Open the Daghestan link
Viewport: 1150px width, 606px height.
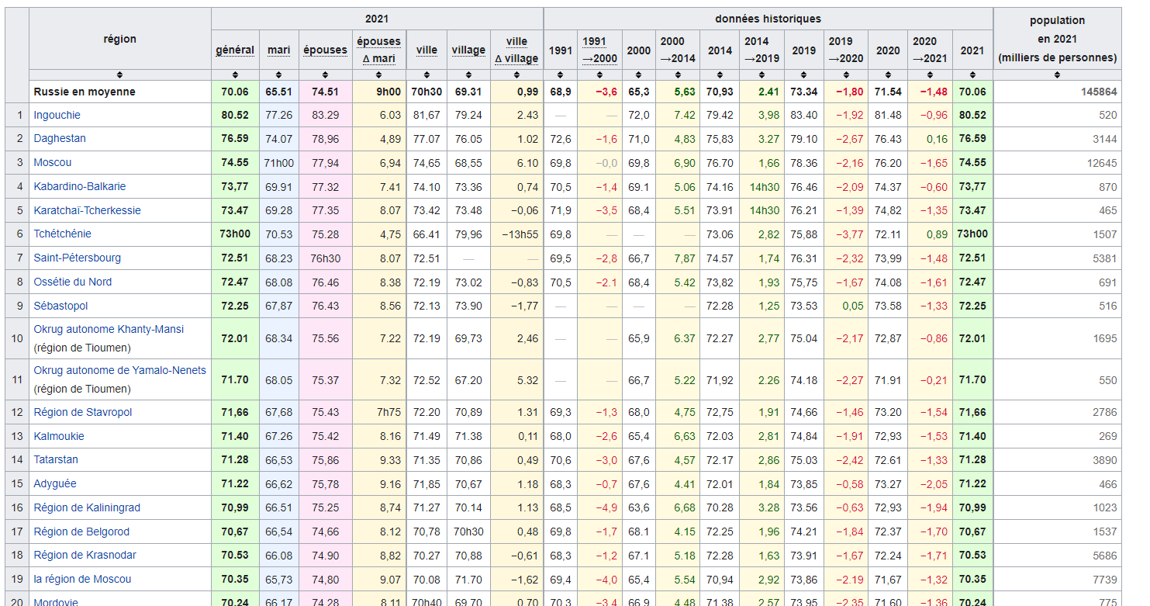click(x=60, y=139)
